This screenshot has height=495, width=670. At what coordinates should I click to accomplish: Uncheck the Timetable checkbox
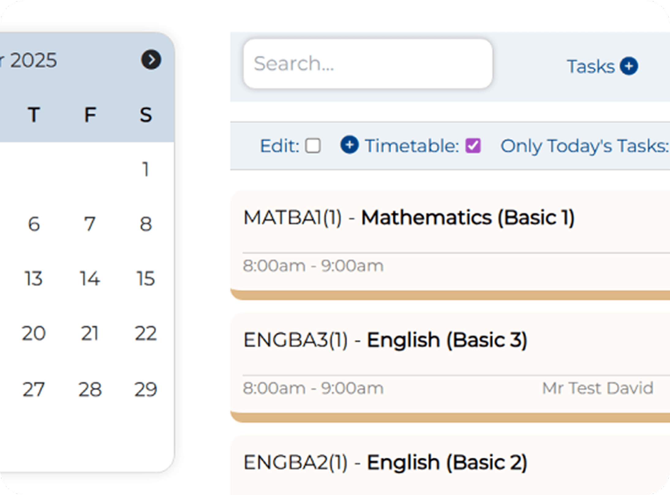point(473,145)
